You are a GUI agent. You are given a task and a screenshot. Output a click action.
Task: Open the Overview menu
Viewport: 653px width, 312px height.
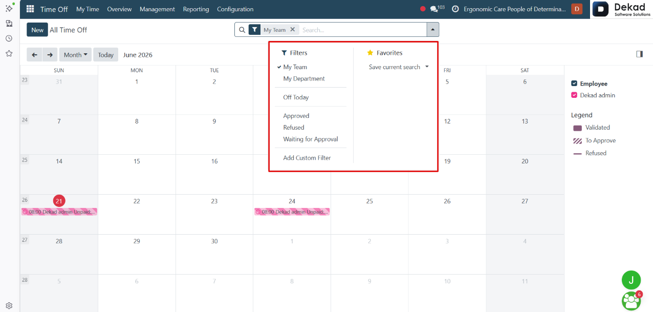pyautogui.click(x=119, y=9)
